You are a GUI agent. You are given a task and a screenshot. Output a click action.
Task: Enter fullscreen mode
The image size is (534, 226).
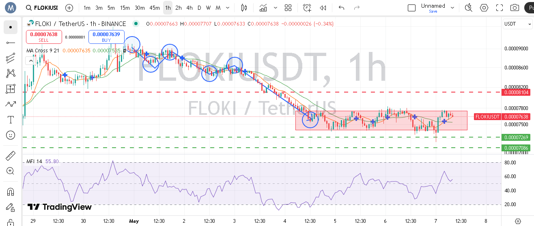point(500,8)
